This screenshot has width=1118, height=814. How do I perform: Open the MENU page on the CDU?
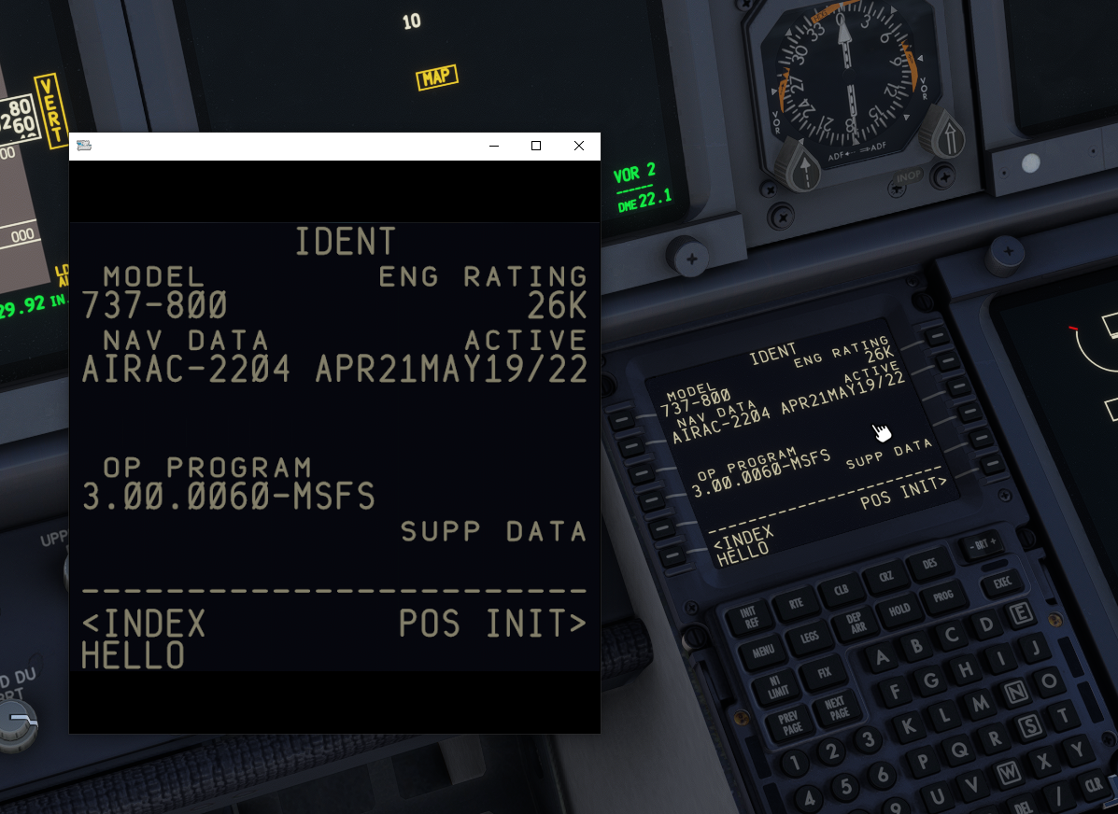762,650
